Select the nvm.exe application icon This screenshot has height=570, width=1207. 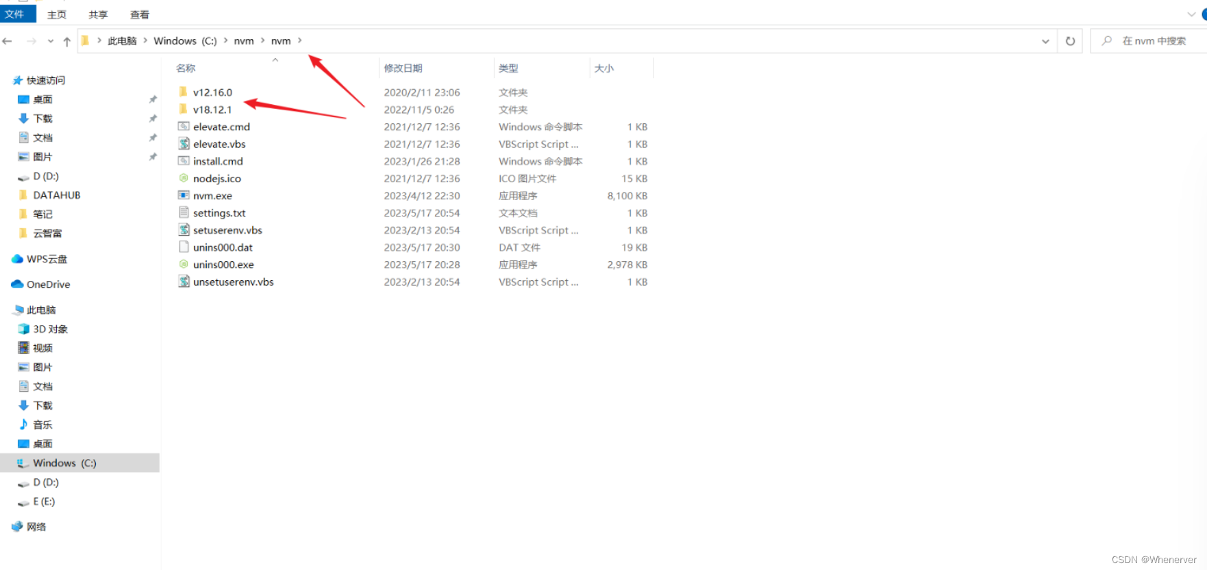(184, 195)
